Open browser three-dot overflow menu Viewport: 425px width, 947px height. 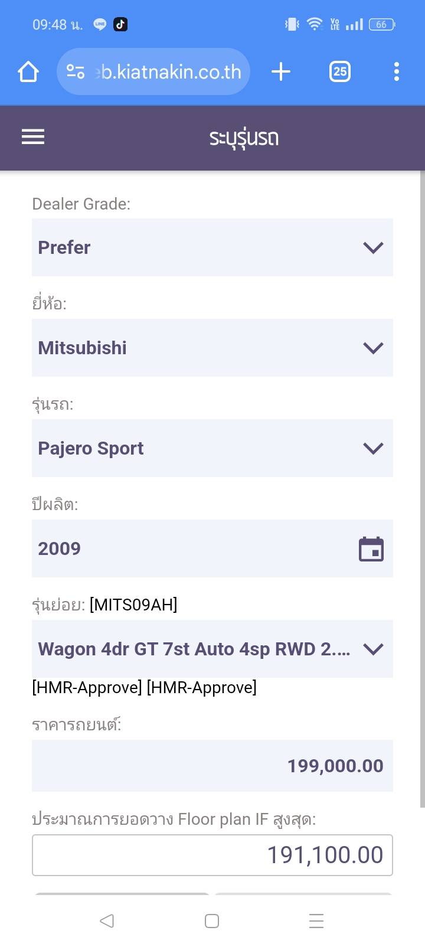396,72
